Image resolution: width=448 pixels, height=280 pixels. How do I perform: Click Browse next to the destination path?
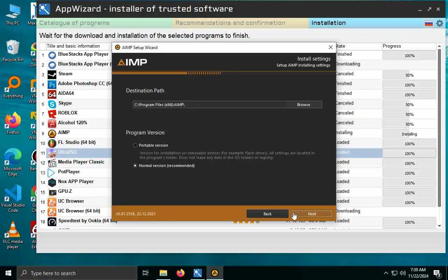point(303,105)
